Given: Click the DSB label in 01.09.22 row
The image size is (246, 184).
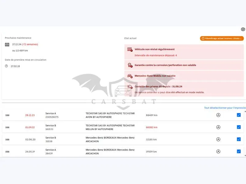Looking at the screenshot, I should [7, 128].
